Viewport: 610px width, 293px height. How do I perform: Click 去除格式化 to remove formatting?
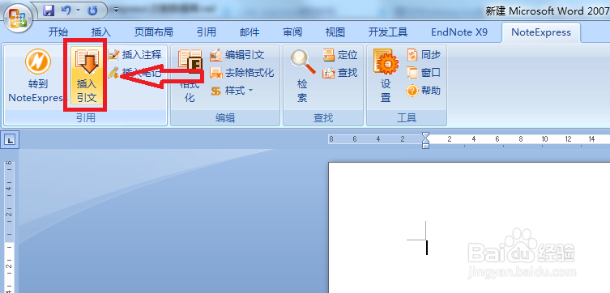pos(242,73)
